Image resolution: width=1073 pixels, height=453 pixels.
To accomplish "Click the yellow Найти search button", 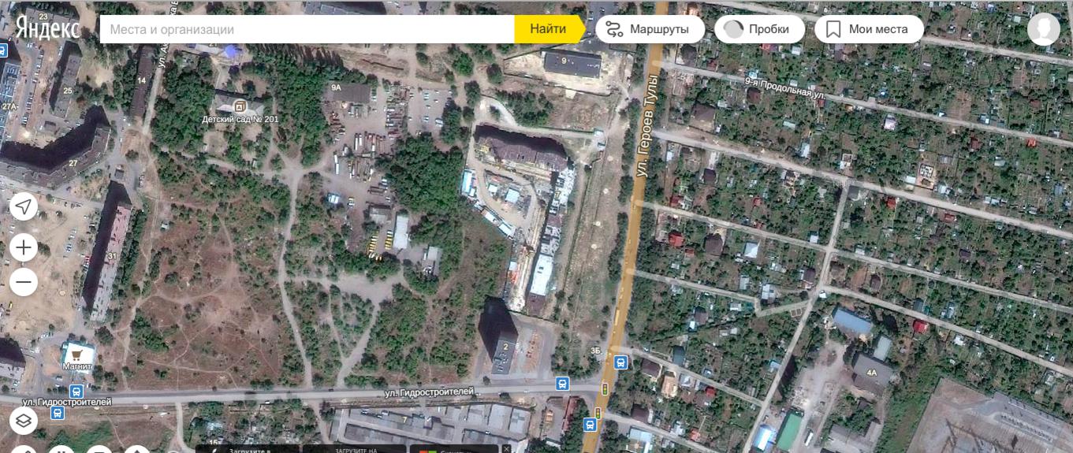I will pos(548,29).
